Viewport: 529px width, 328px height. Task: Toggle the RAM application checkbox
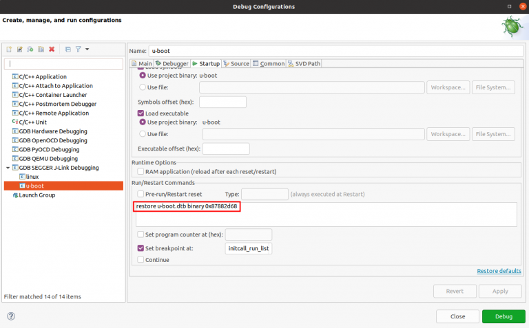click(x=141, y=171)
